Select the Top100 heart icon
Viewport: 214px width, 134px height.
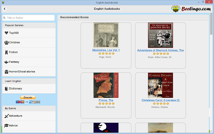(x=6, y=33)
